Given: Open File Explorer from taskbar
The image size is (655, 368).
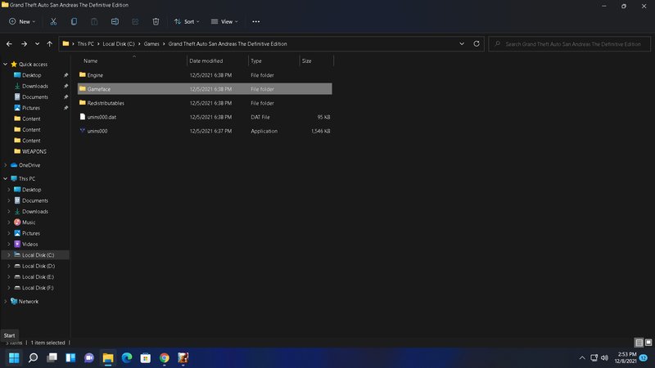Looking at the screenshot, I should click(108, 357).
